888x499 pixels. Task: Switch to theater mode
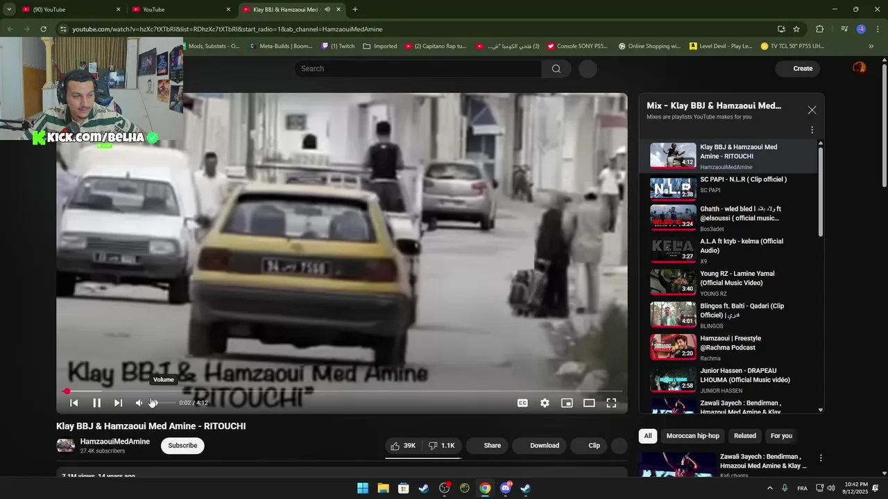tap(589, 403)
